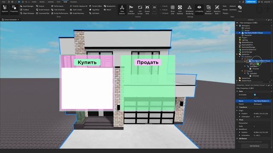Collapse the ScreenGui tree node

(240, 57)
